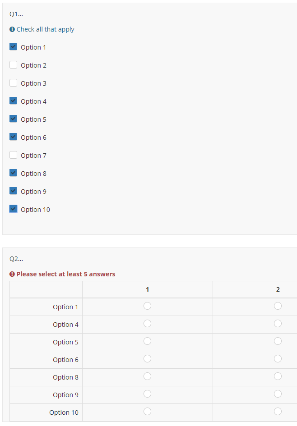Choose column 2 radio for Option 1 row
The image size is (297, 426).
278,306
